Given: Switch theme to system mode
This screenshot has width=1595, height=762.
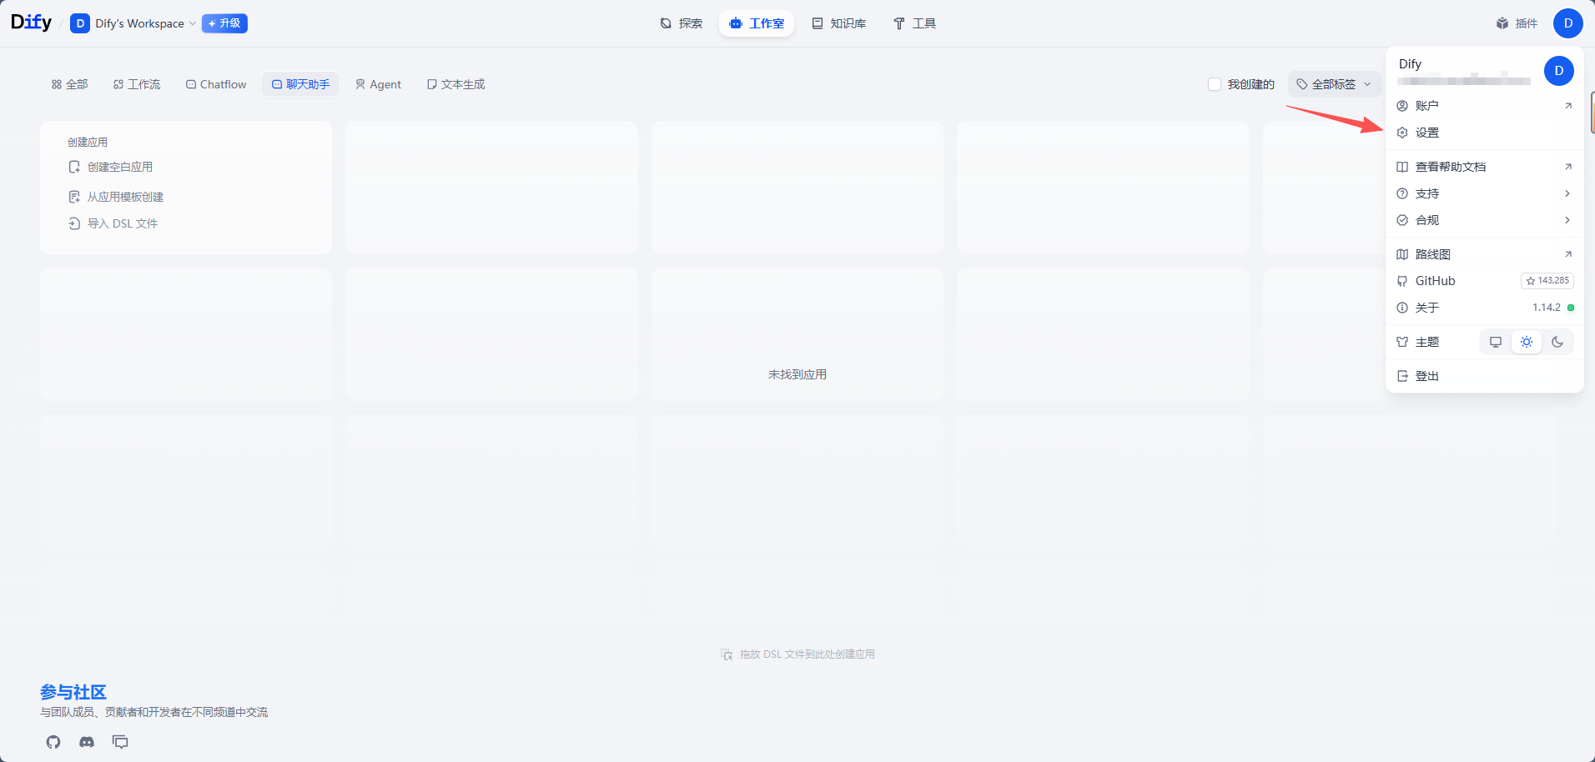Looking at the screenshot, I should [1496, 342].
